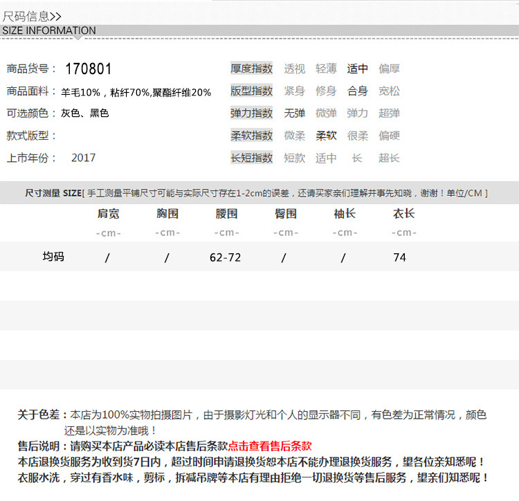
Task: Click elasticity option 弹力
Action: click(358, 113)
